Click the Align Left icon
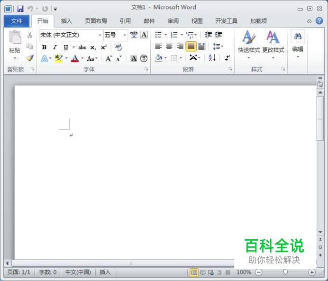This screenshot has width=328, height=281. pos(158,47)
